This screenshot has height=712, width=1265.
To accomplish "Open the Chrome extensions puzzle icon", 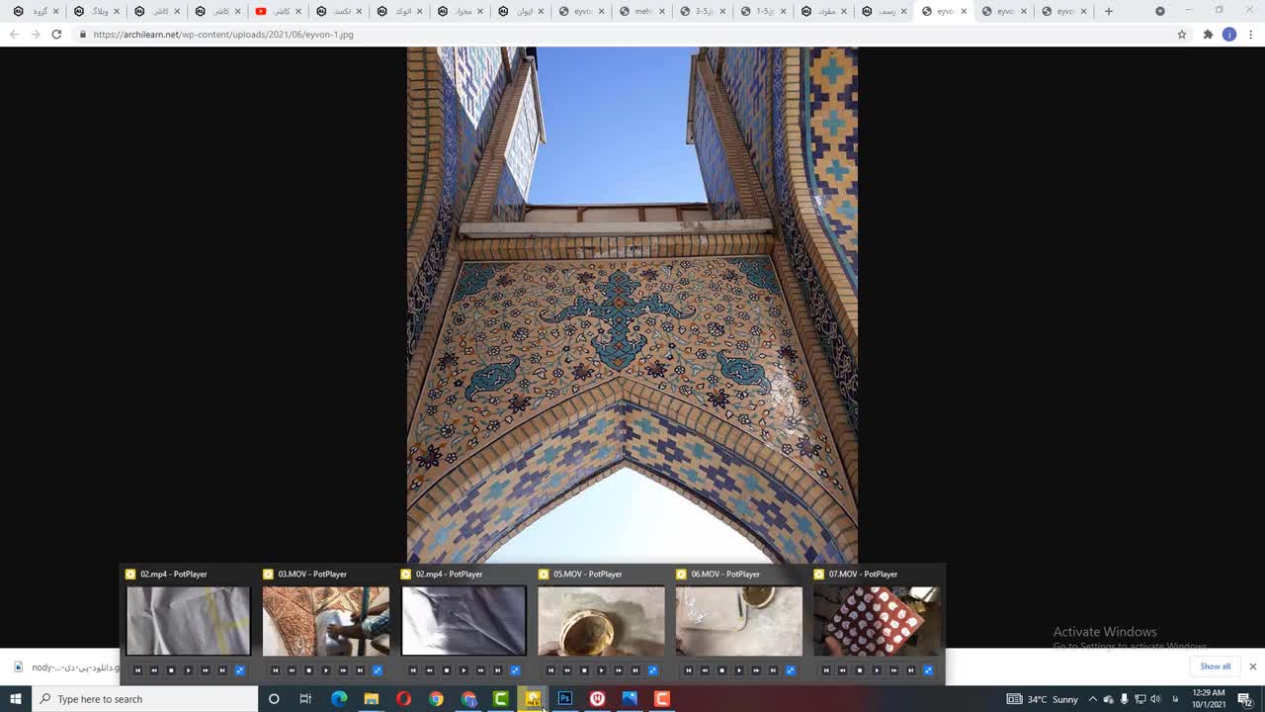I will click(x=1208, y=35).
